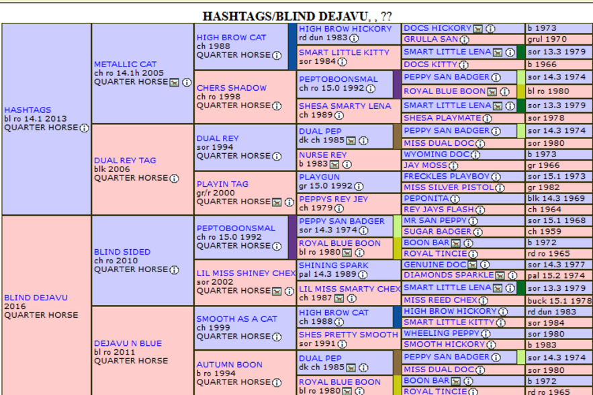Open METALLIC CAT pedigree link
Image resolution: width=593 pixels, height=395 pixels.
pyautogui.click(x=125, y=64)
